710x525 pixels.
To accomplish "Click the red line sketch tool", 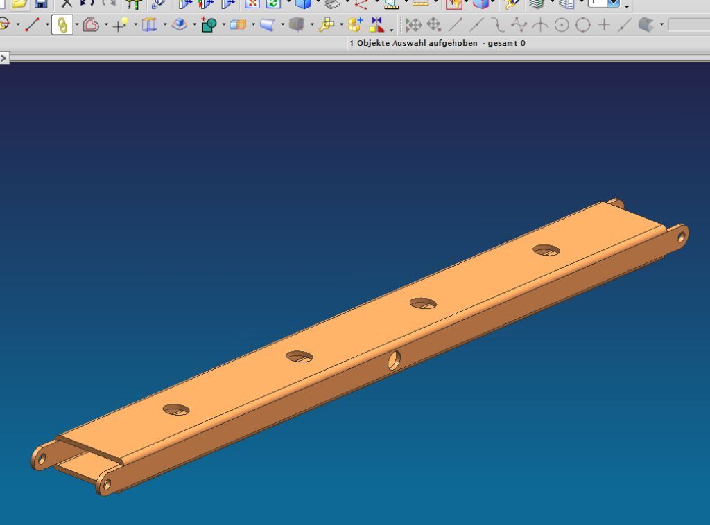I will (x=33, y=26).
